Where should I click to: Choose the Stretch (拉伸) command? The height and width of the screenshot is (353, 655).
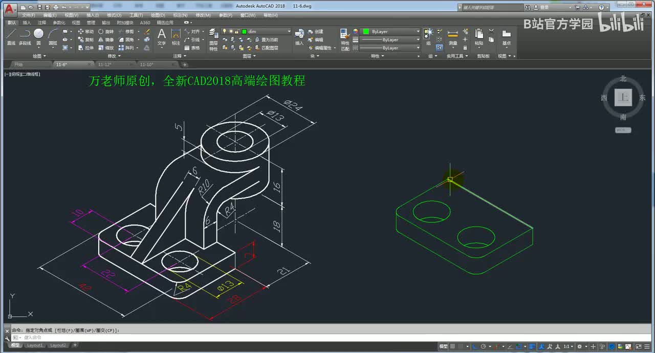tap(85, 48)
